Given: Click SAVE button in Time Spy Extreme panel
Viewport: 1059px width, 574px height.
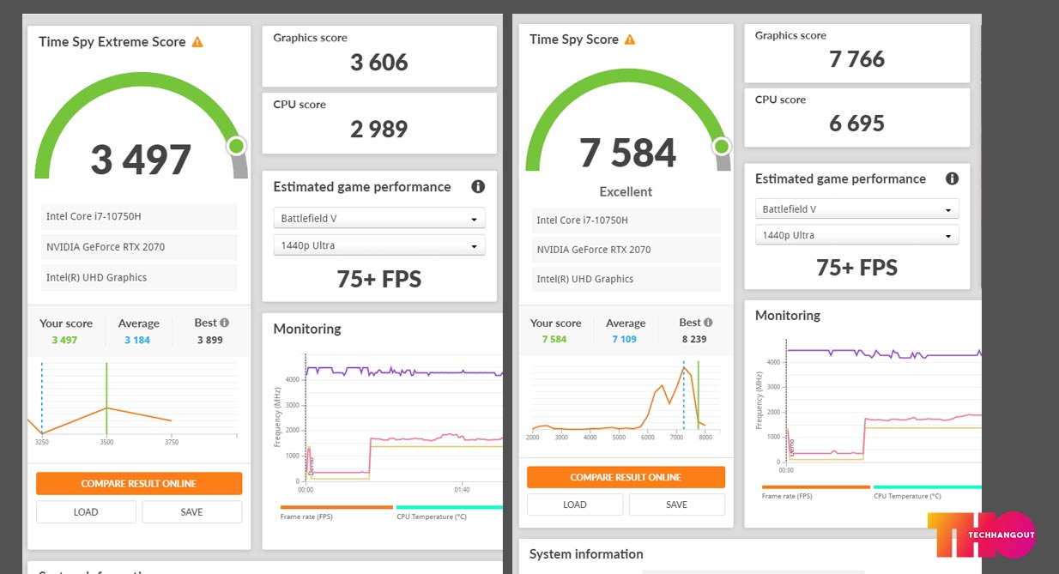Looking at the screenshot, I should (192, 512).
